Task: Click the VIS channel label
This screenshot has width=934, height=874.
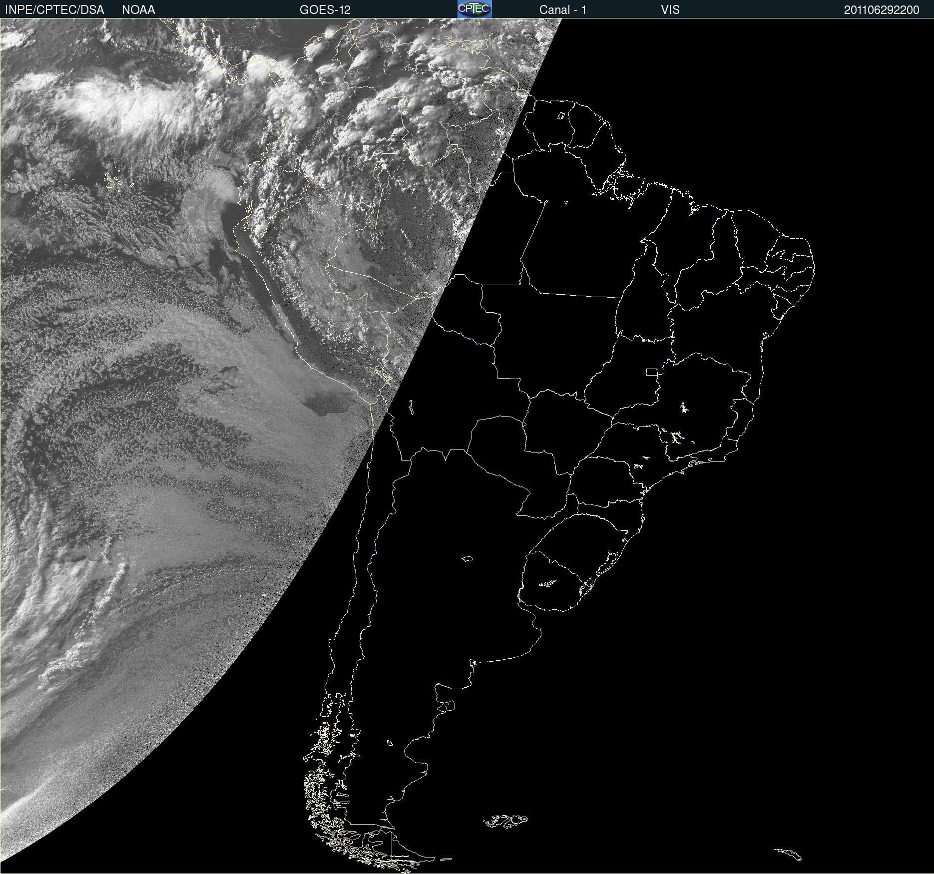Action: pos(670,10)
